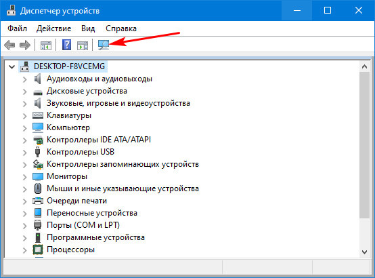Click the Back arrow in toolbar

9,45
